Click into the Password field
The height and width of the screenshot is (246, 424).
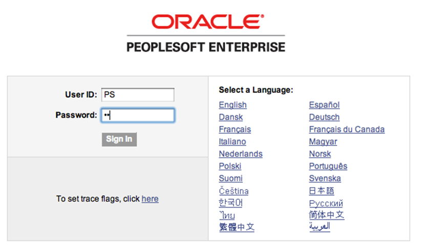click(138, 115)
